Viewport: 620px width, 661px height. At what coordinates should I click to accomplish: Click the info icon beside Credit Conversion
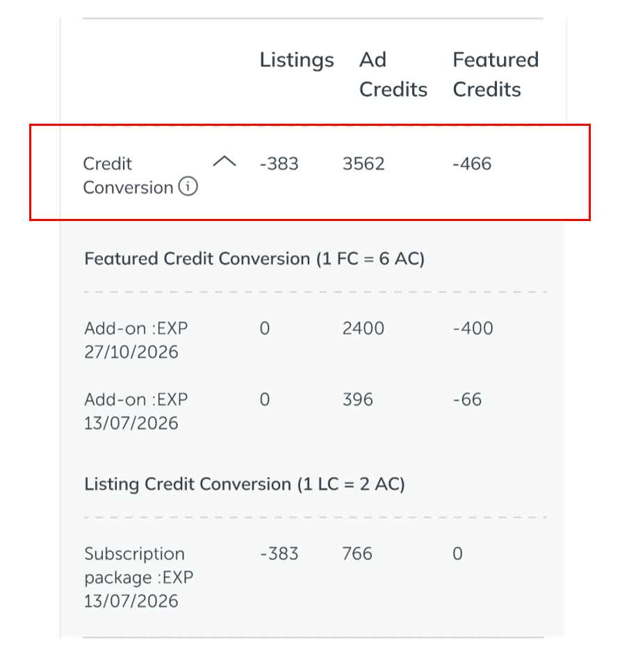(x=188, y=187)
